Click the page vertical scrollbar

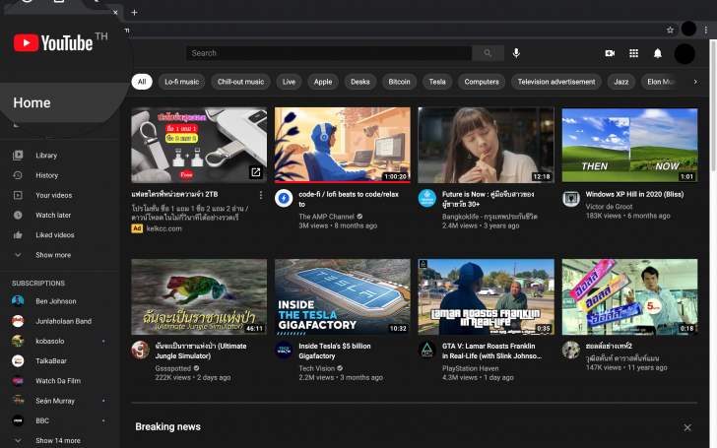tap(713, 106)
